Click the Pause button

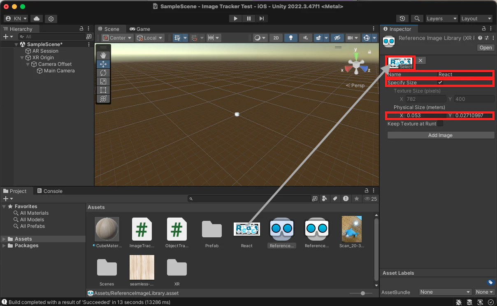point(248,19)
